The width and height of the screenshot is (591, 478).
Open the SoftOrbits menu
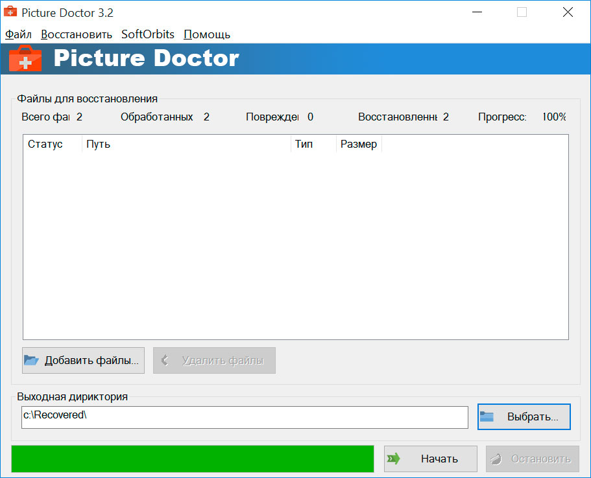[148, 34]
